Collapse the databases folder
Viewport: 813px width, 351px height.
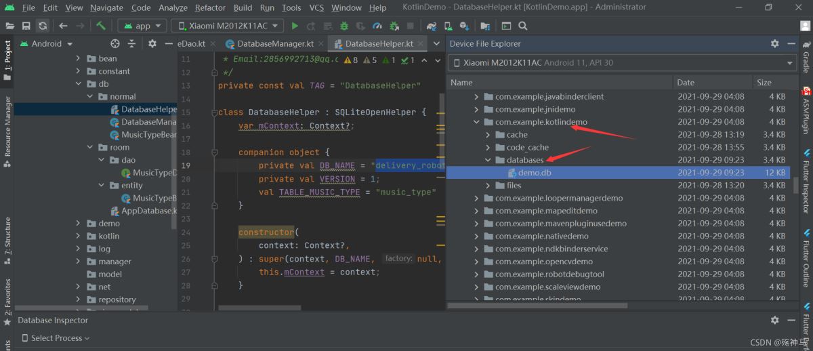click(x=488, y=160)
